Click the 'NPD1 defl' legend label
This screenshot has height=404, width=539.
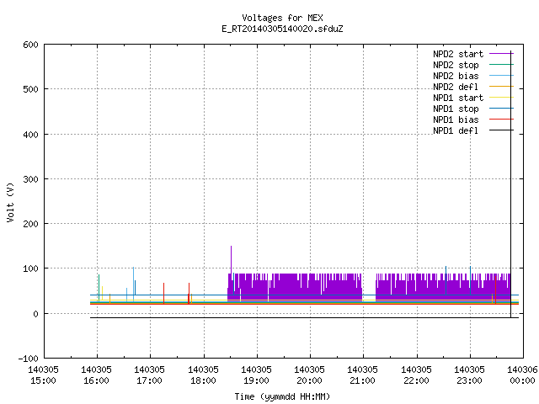[x=456, y=130]
